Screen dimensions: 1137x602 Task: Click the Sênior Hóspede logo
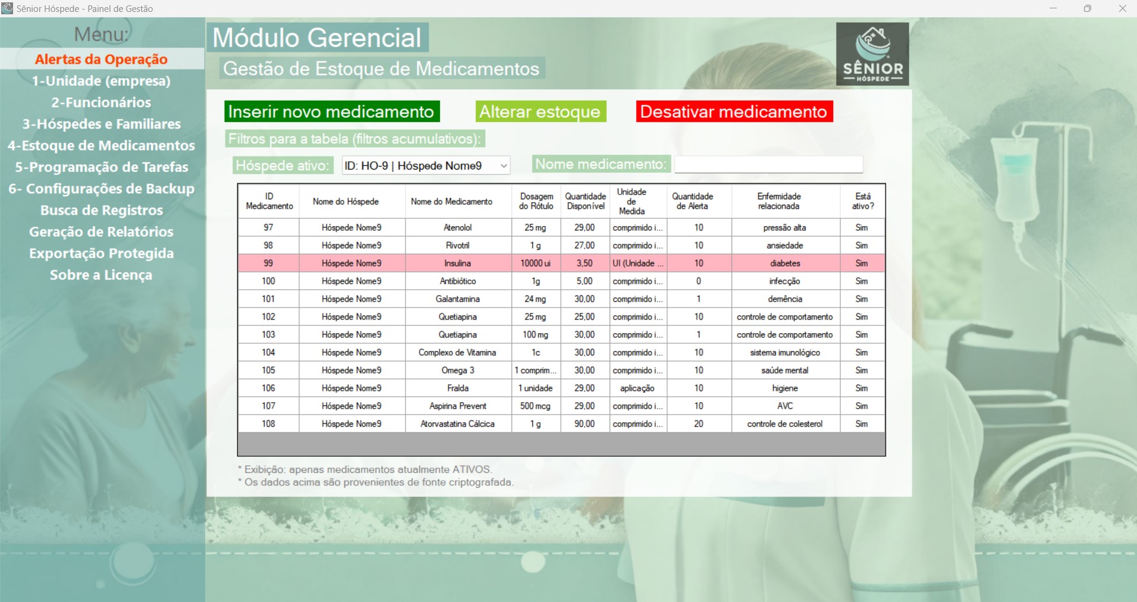[872, 54]
